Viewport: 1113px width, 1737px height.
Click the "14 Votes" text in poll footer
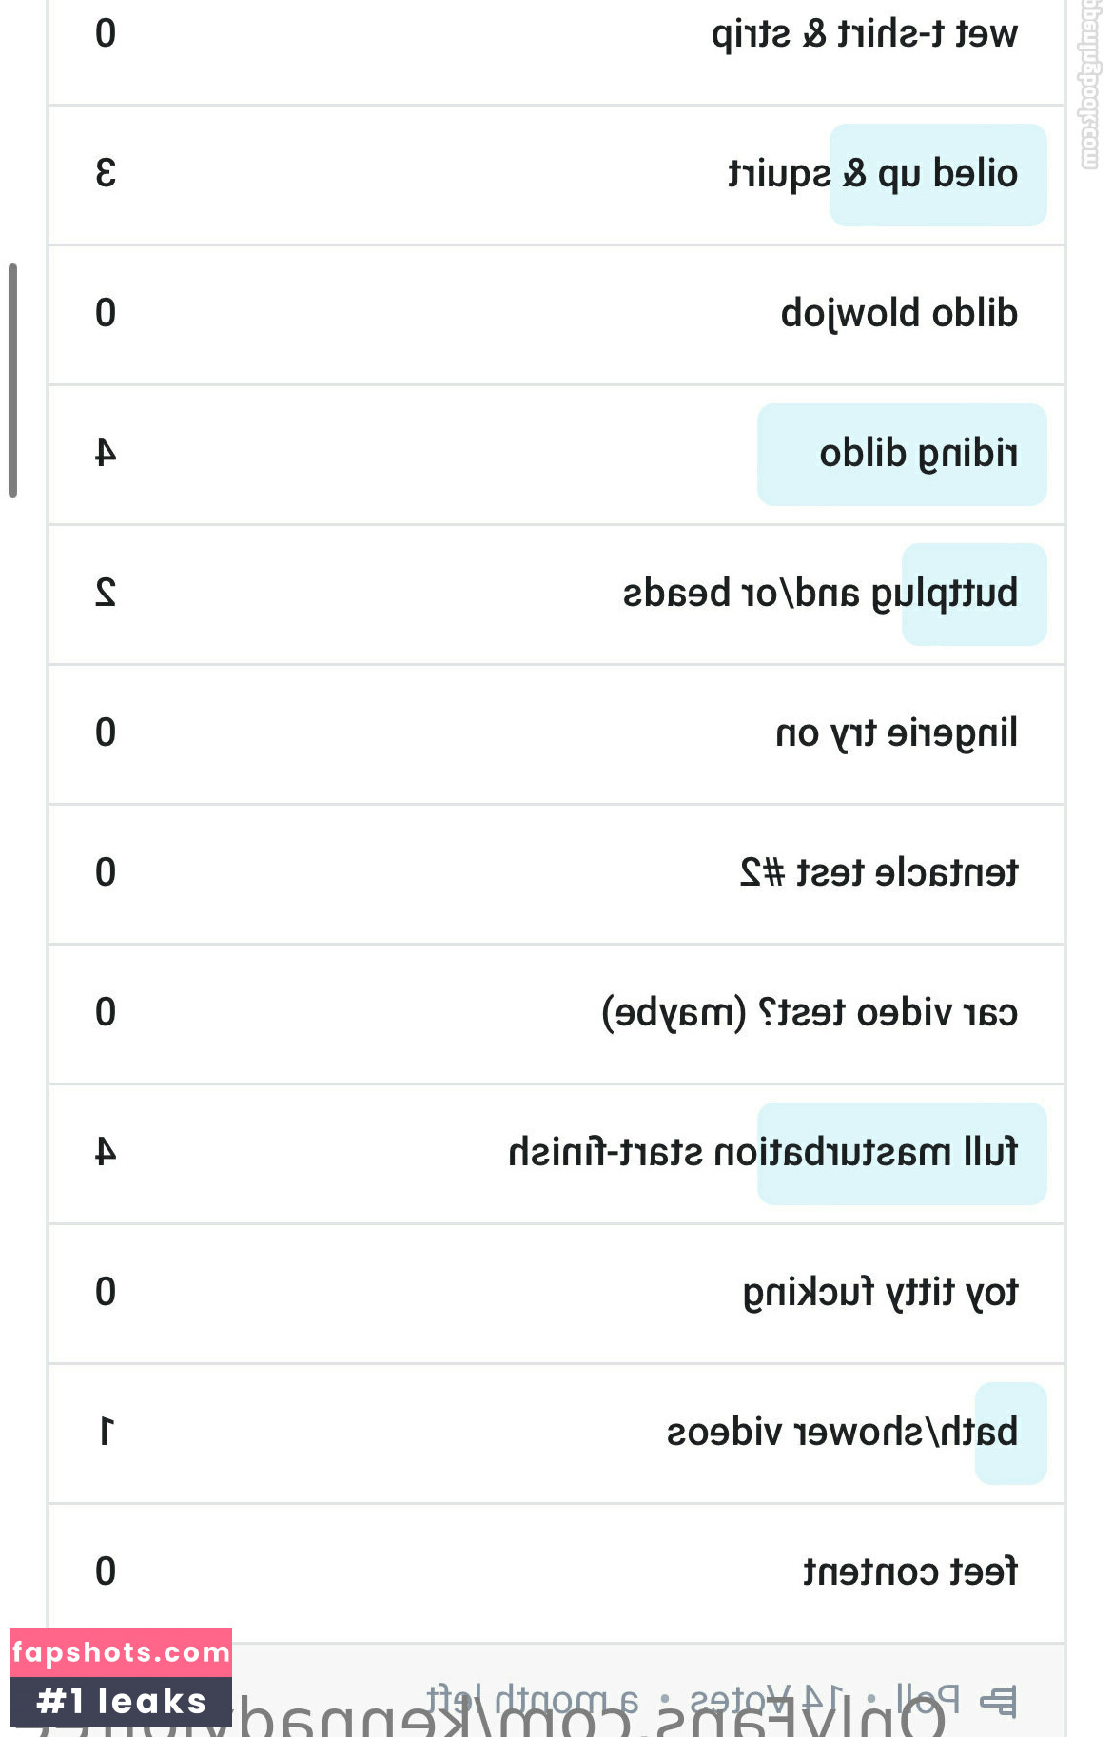pos(767,1699)
